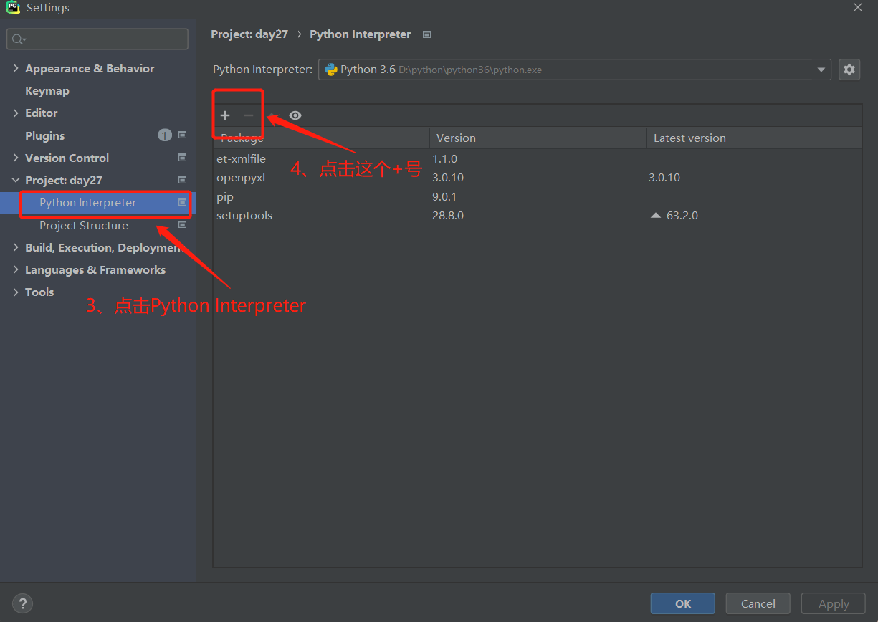Open Appearance & Behavior settings
Viewport: 878px width, 622px height.
click(x=90, y=68)
